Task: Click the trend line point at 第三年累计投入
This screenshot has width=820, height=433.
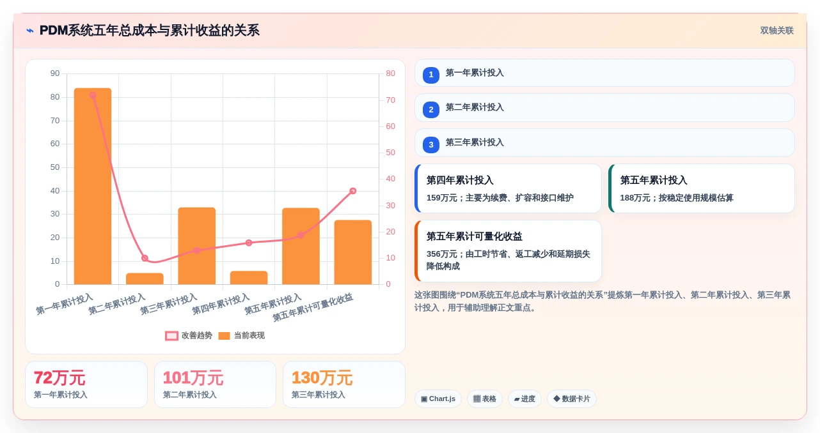Action: [x=196, y=250]
